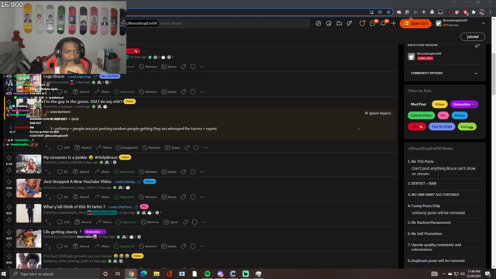The image size is (496, 279).
Task: Click the shield icon on I'm the guy in the green post
Action: point(196,148)
